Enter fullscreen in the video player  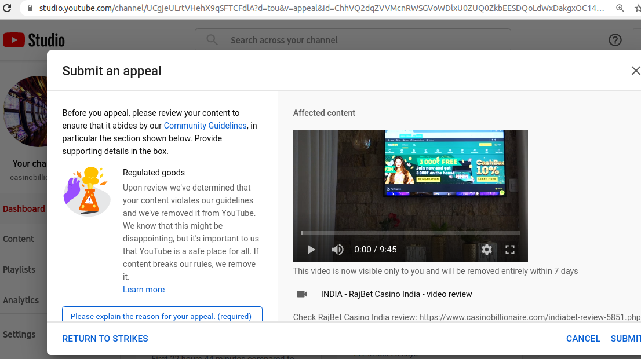[x=510, y=250]
